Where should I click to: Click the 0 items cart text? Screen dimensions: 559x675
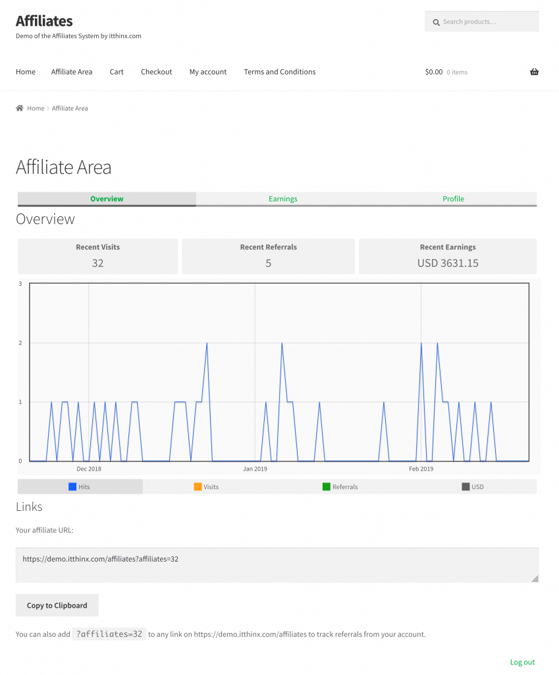pos(457,73)
